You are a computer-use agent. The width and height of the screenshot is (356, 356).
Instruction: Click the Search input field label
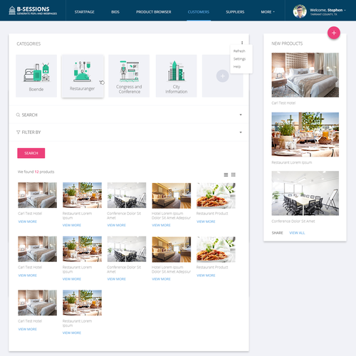coord(30,115)
